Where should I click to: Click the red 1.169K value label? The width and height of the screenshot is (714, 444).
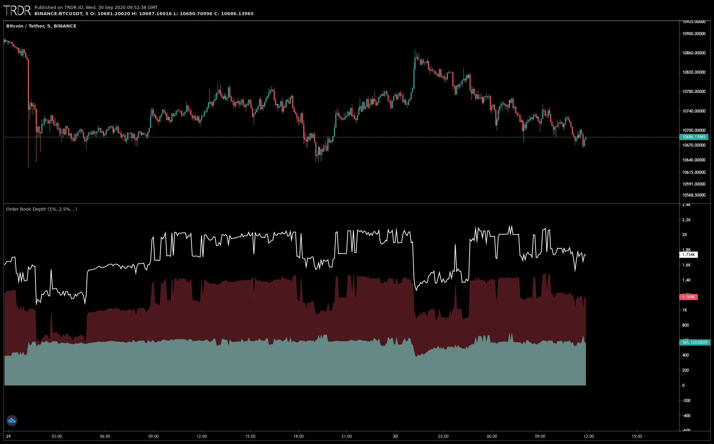(x=688, y=297)
